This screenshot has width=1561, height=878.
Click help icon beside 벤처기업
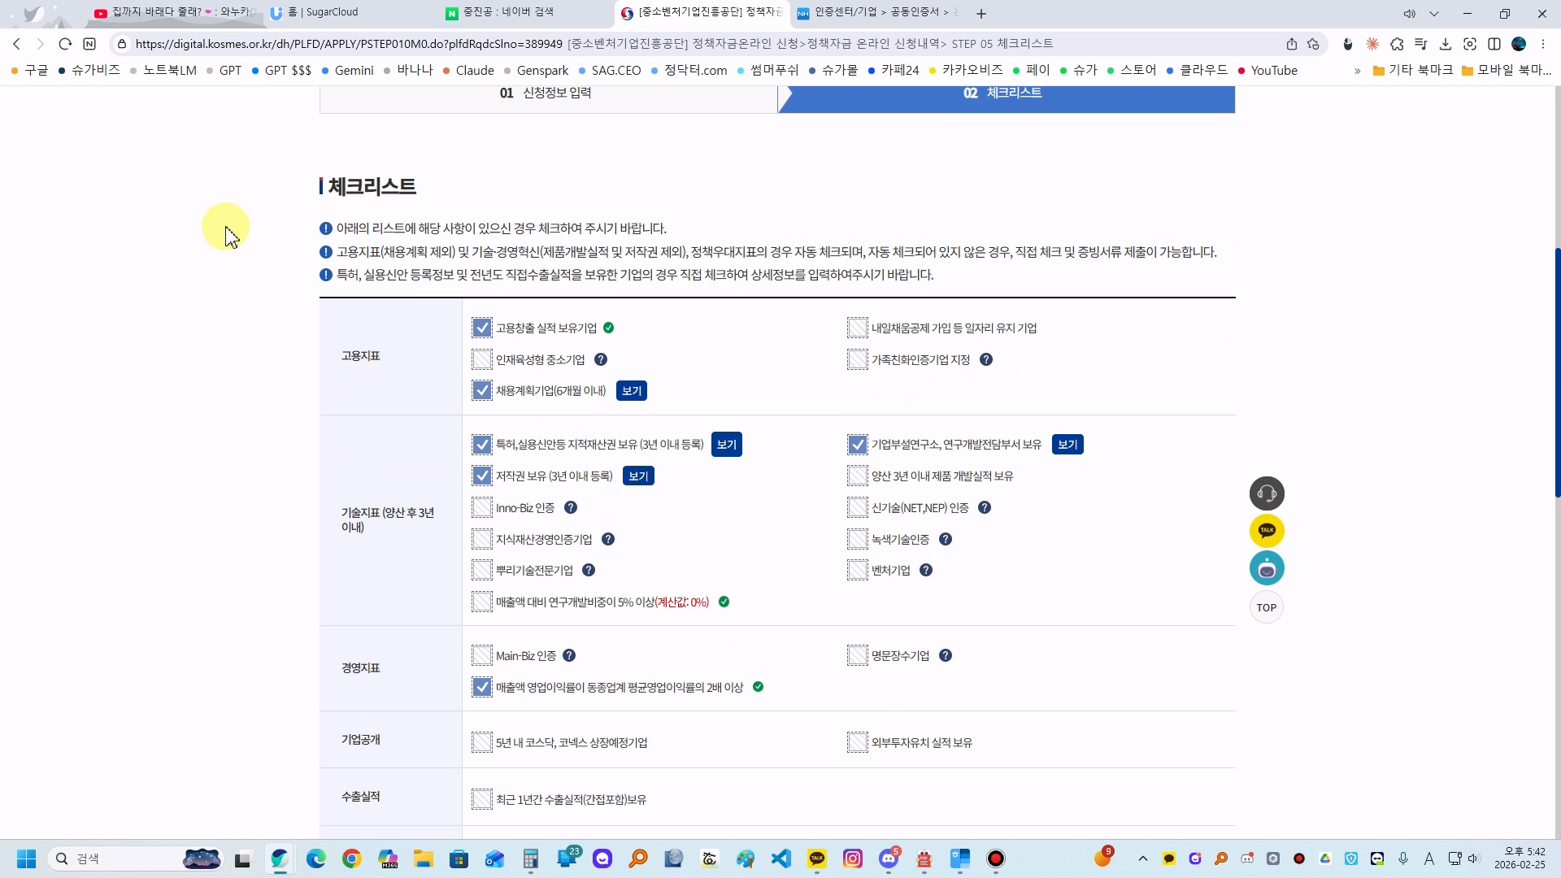click(x=926, y=570)
